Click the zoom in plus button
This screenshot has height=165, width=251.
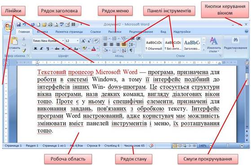(x=242, y=146)
